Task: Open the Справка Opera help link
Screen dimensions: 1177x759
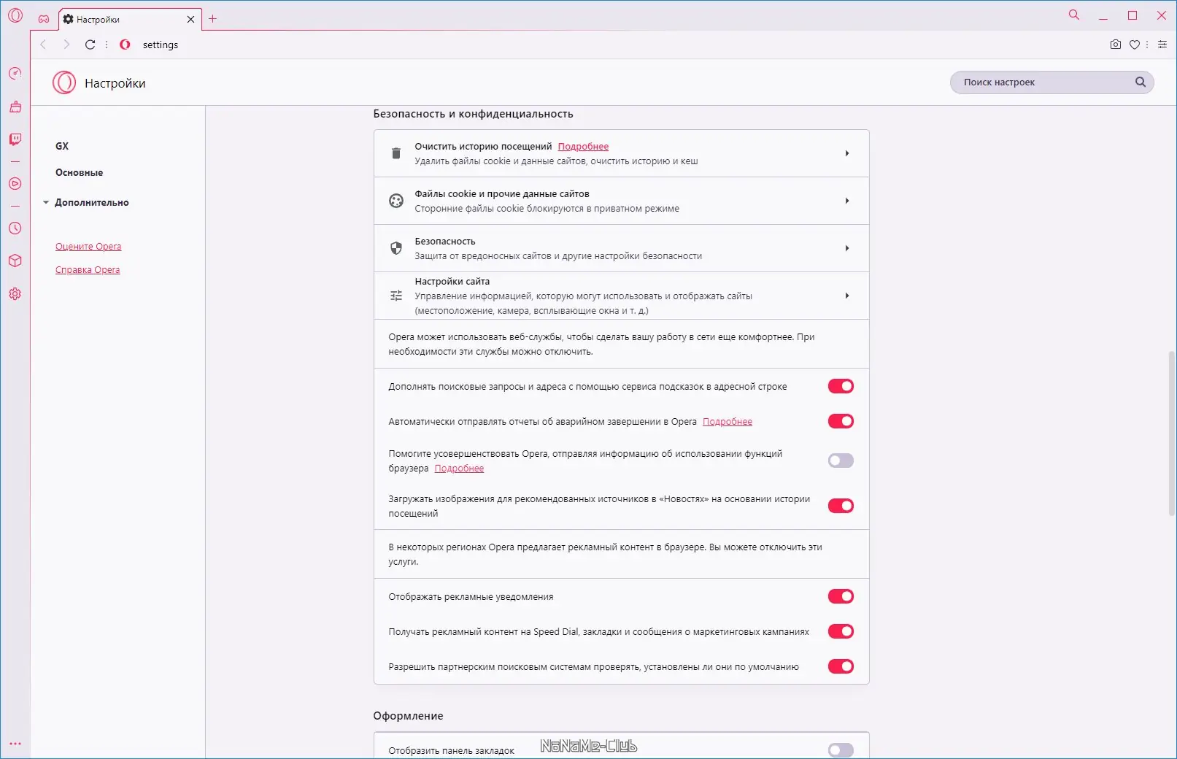Action: click(88, 269)
